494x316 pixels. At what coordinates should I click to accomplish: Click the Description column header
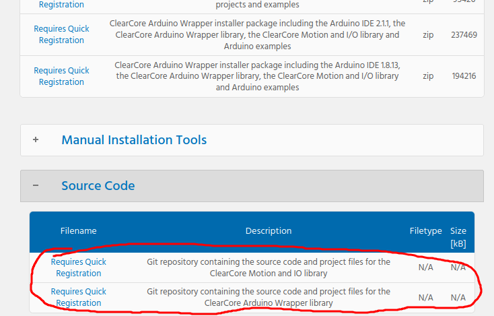click(x=269, y=230)
